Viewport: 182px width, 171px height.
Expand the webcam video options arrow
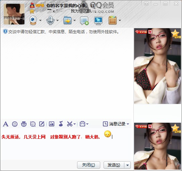[40, 20]
